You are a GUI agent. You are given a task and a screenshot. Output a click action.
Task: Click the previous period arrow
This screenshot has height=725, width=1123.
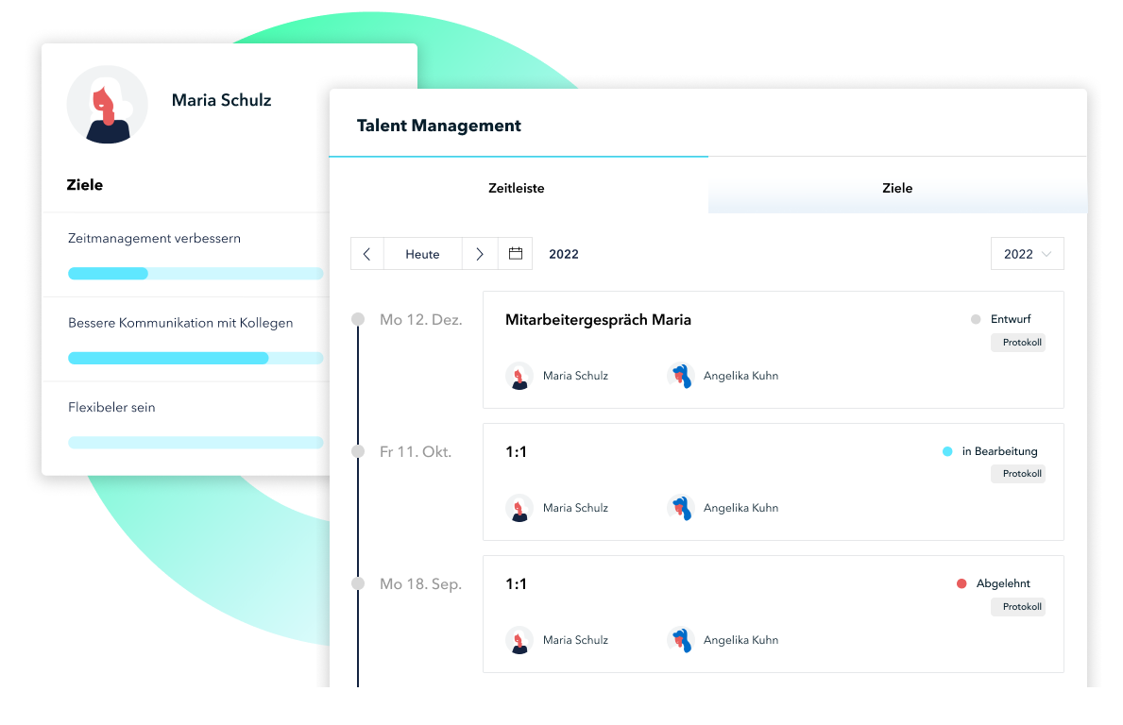point(367,254)
